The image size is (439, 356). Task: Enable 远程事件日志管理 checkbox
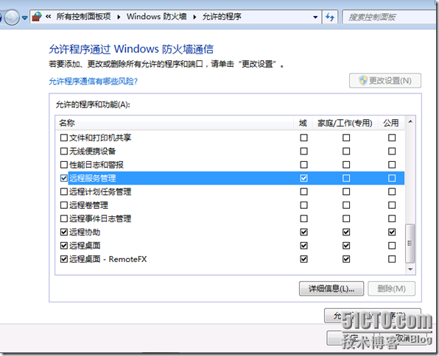coord(64,218)
